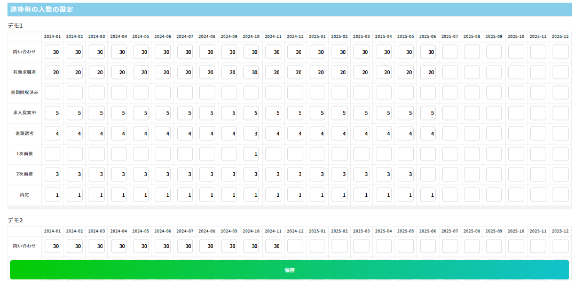The height and width of the screenshot is (281, 575).
Task: Click デモ1 内定 field for 2024-02
Action: tap(74, 195)
